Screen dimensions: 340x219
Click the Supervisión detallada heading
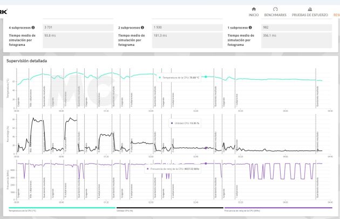coord(26,61)
